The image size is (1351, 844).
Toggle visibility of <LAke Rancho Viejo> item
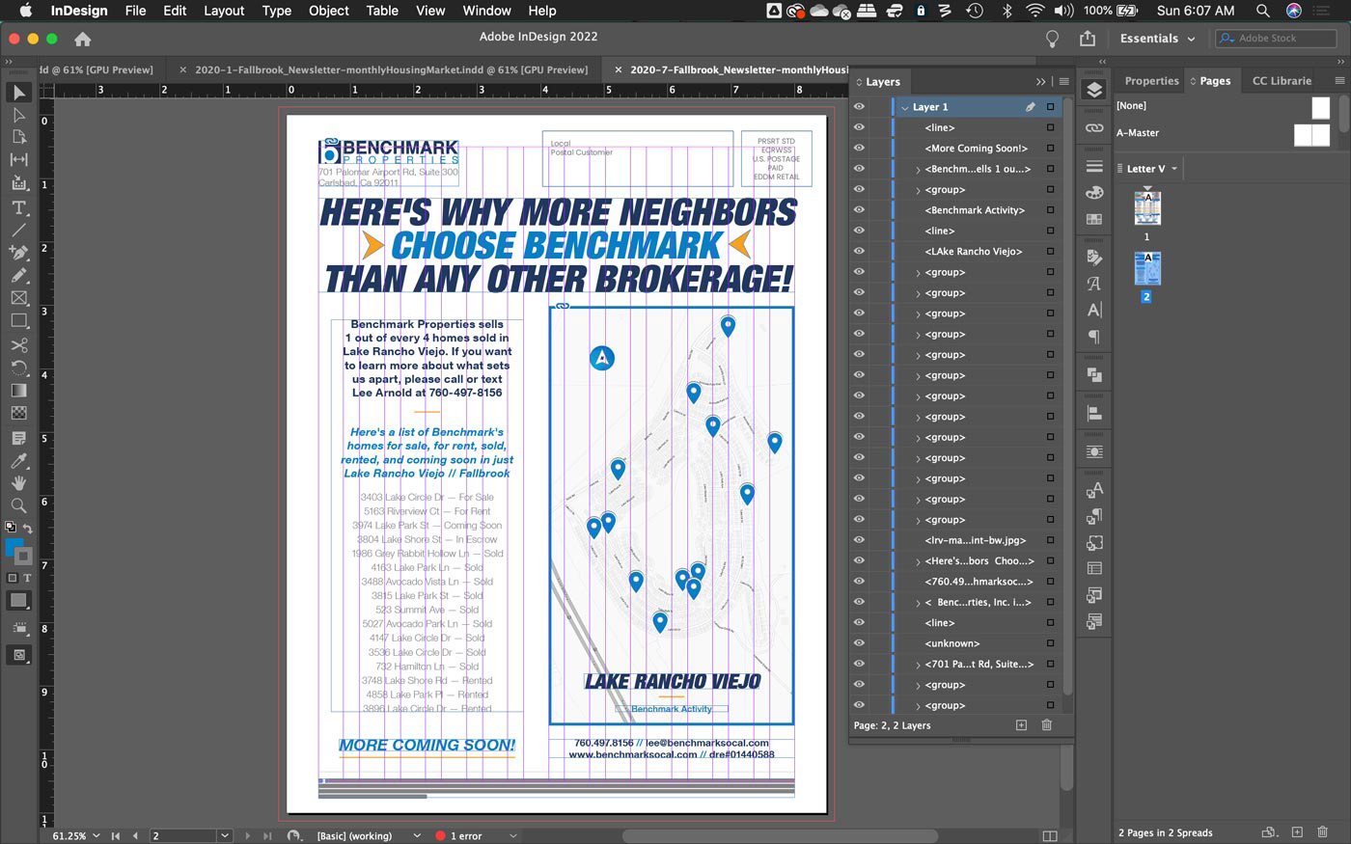(859, 251)
